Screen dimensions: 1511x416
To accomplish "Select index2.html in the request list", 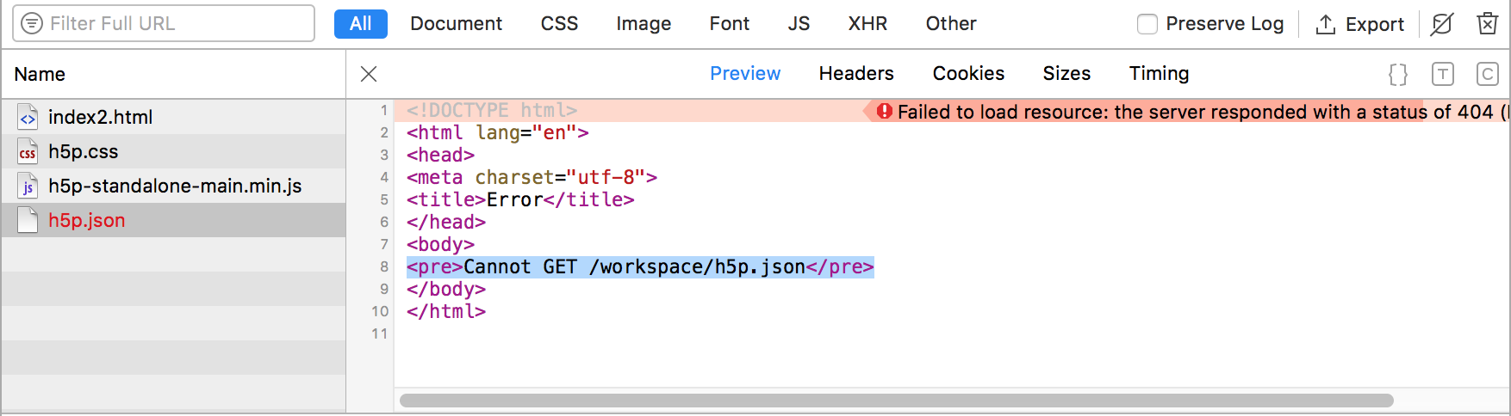I will click(x=100, y=117).
